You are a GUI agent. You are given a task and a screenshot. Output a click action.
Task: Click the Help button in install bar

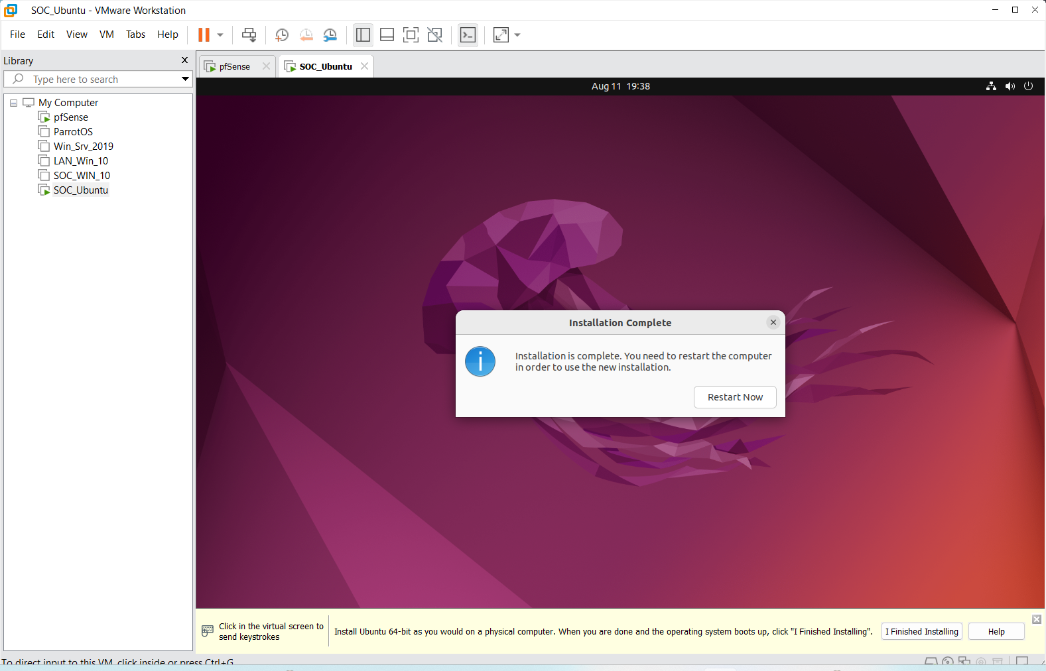pyautogui.click(x=996, y=631)
